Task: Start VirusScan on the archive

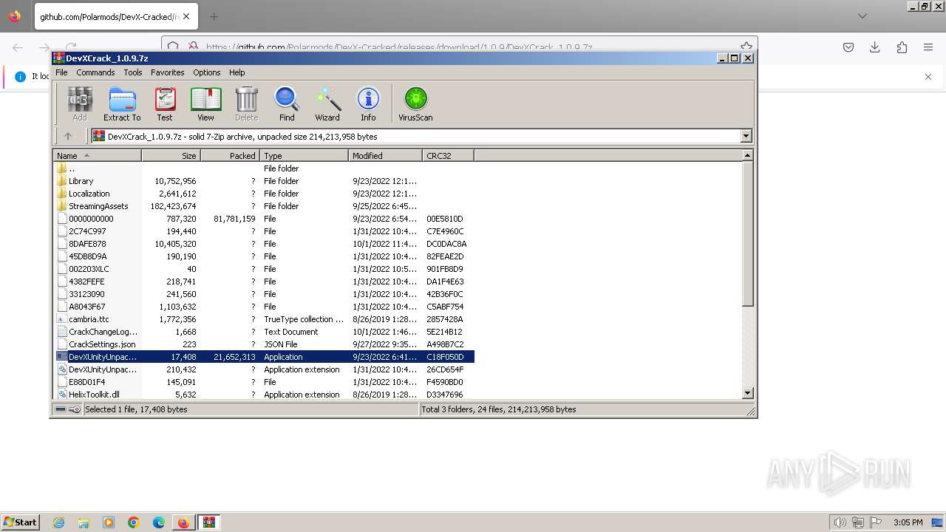Action: 415,104
